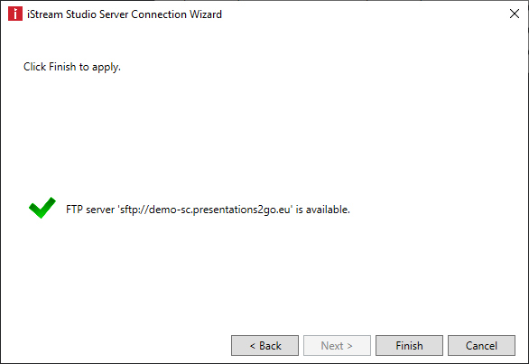Click the greyed-out Next button
Screen dimensions: 529x364
(x=337, y=345)
